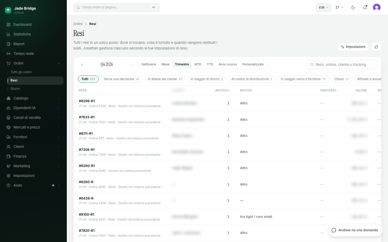Screen dimensions: 388x242
Task: Go to previous quarter arrow
Action: coord(82,65)
